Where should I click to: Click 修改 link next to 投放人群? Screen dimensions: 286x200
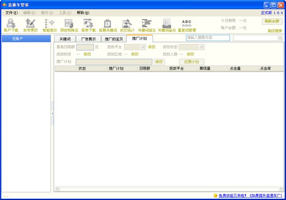pyautogui.click(x=190, y=54)
